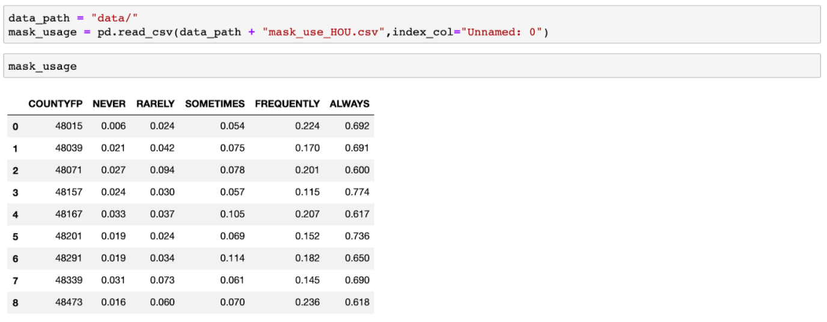This screenshot has width=827, height=322.
Task: Select the FREQUENTLY column header
Action: pos(287,104)
